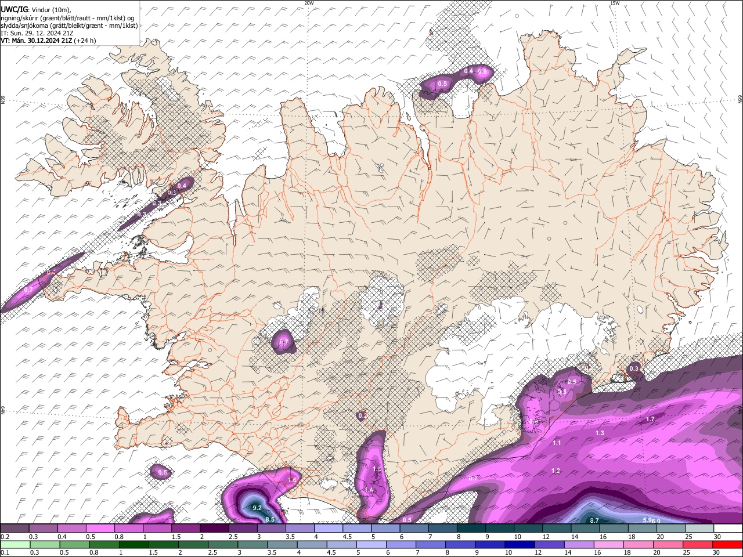The height and width of the screenshot is (557, 743).
Task: Click the '9.2' precipitation value on the map
Action: [257, 508]
